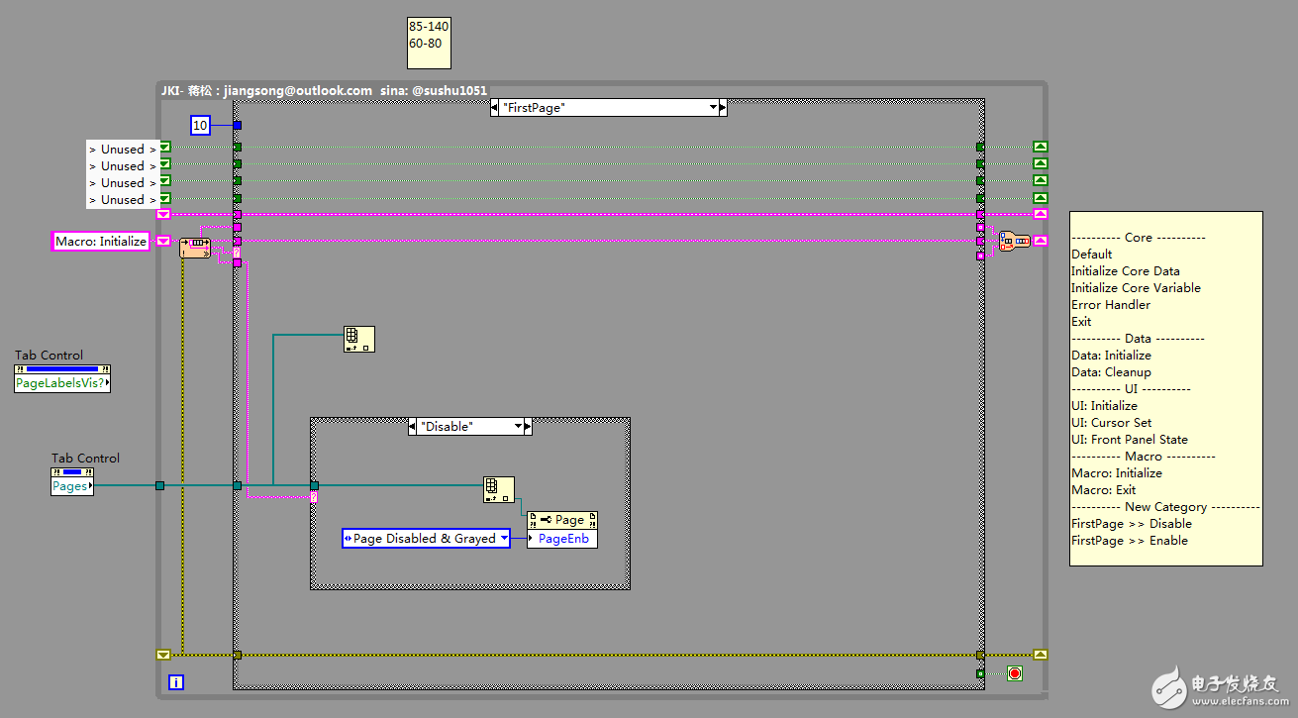Select the Pages property node
The height and width of the screenshot is (718, 1298).
click(x=72, y=486)
